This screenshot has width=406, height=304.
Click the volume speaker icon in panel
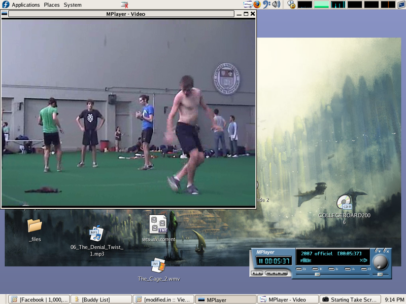point(276,5)
